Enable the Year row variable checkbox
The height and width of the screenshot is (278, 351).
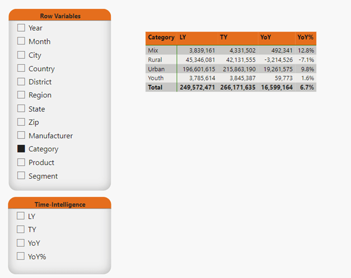[x=21, y=28]
